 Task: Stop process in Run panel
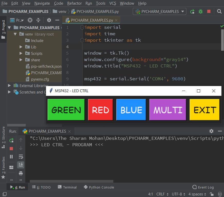coord(11,149)
